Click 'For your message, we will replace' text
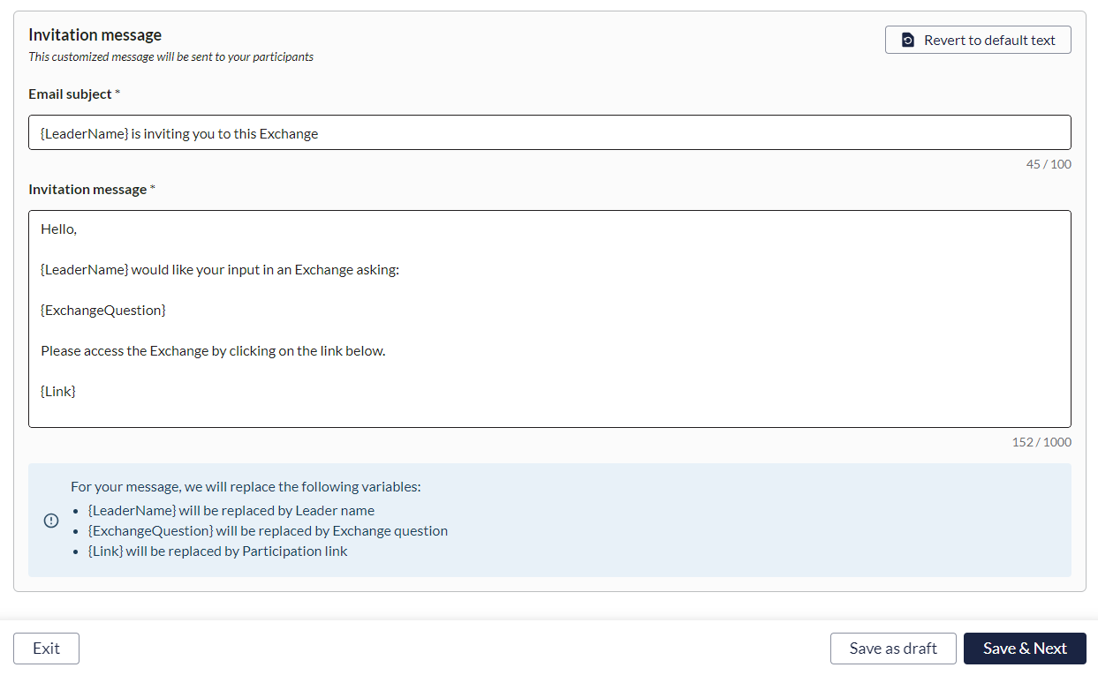The height and width of the screenshot is (675, 1098). 246,486
